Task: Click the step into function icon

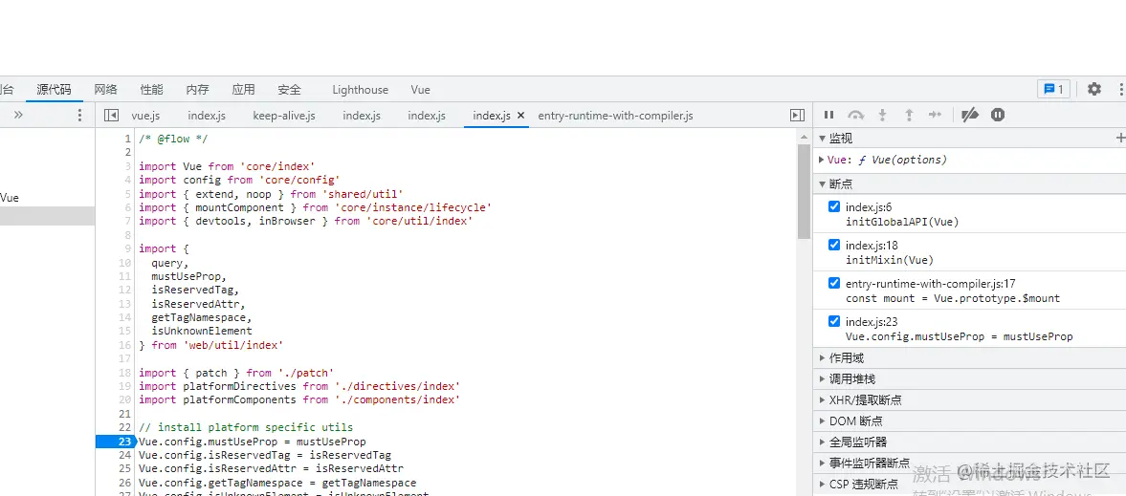Action: pos(883,115)
